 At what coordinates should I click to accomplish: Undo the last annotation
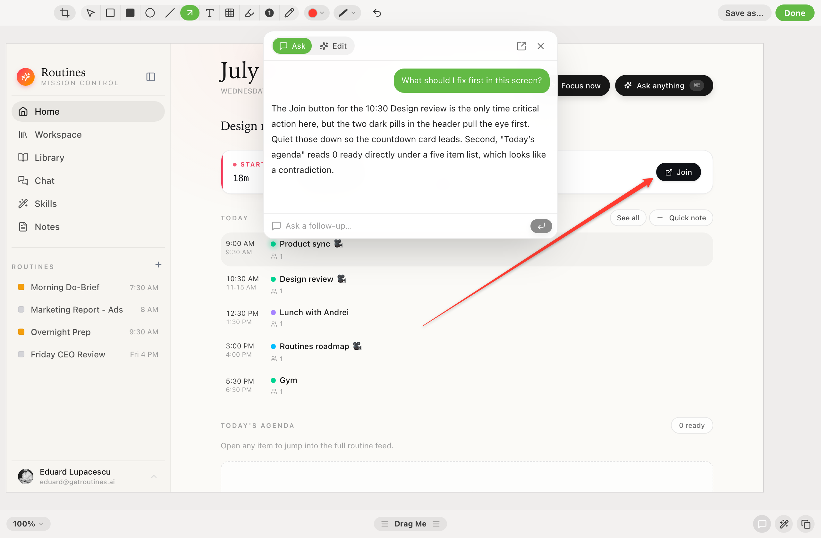[x=377, y=13]
